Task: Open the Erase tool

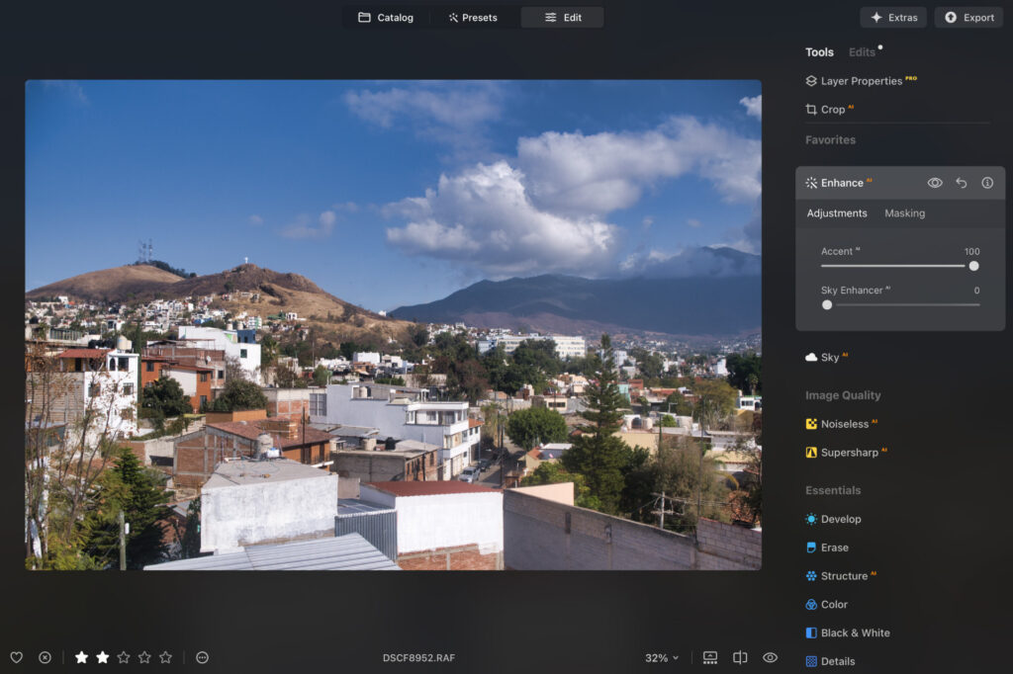Action: coord(836,547)
